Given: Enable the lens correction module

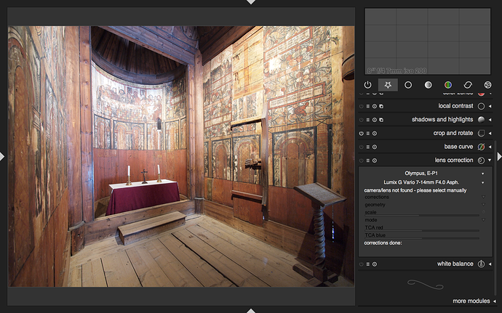Looking at the screenshot, I should 362,160.
